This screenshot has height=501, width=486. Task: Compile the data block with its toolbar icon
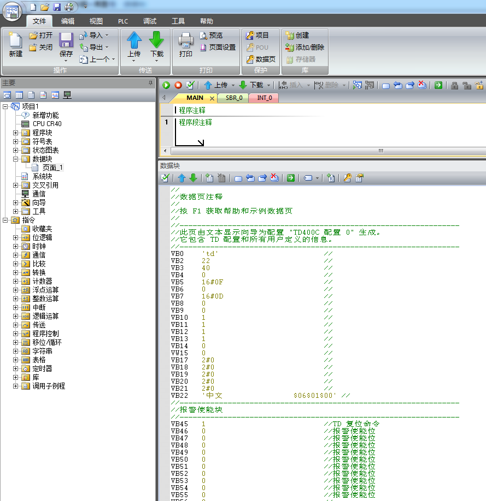pyautogui.click(x=166, y=178)
